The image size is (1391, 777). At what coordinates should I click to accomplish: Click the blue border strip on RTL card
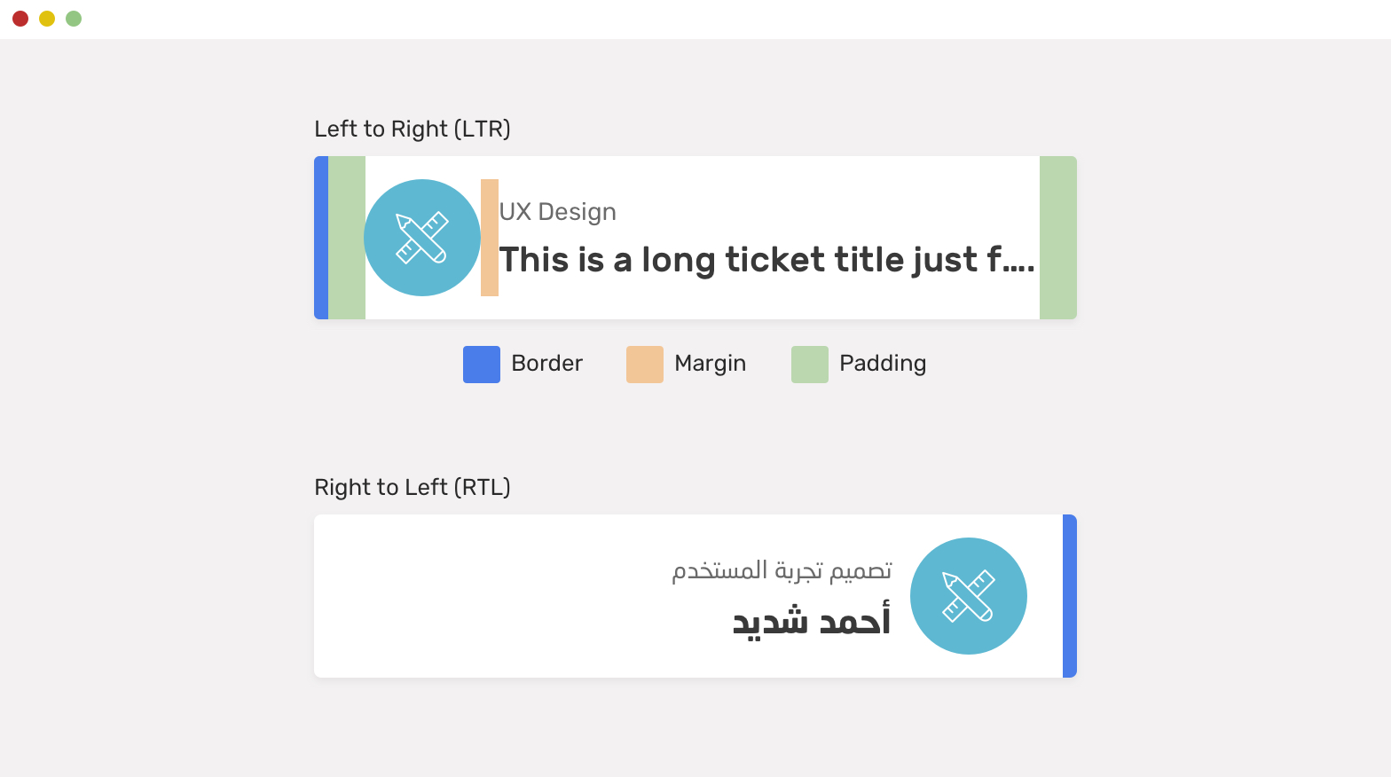coord(1070,596)
